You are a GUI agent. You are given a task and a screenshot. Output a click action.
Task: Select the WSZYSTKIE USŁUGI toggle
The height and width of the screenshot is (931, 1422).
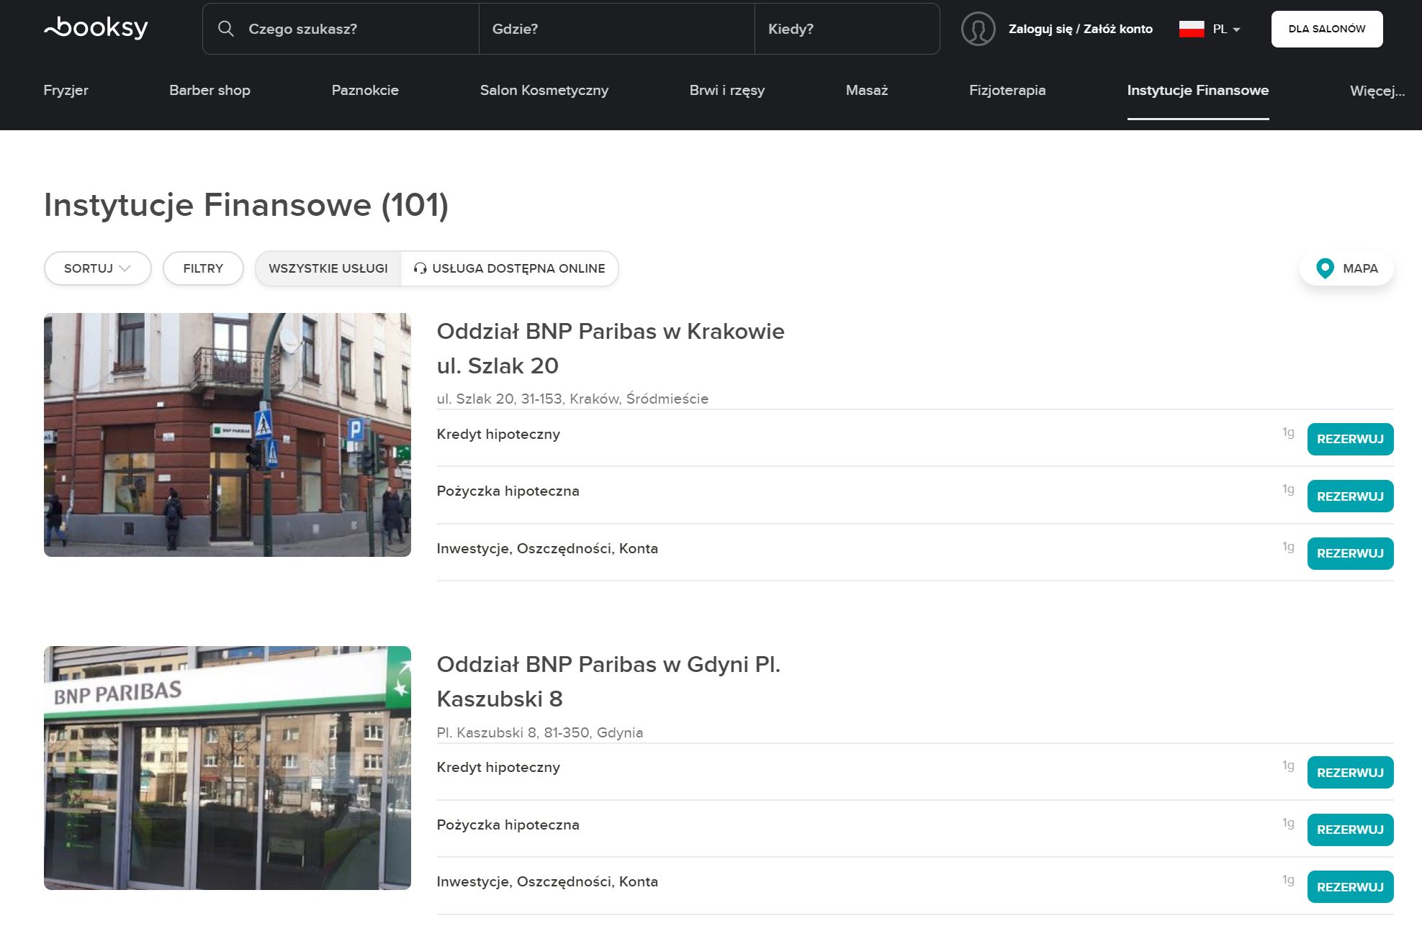[328, 268]
